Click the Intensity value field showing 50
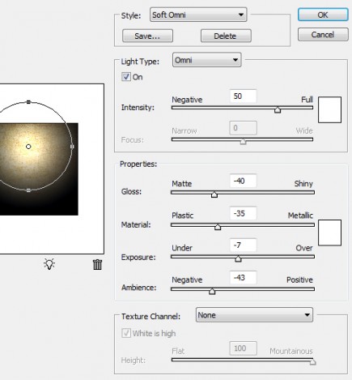The height and width of the screenshot is (380, 352). [243, 96]
